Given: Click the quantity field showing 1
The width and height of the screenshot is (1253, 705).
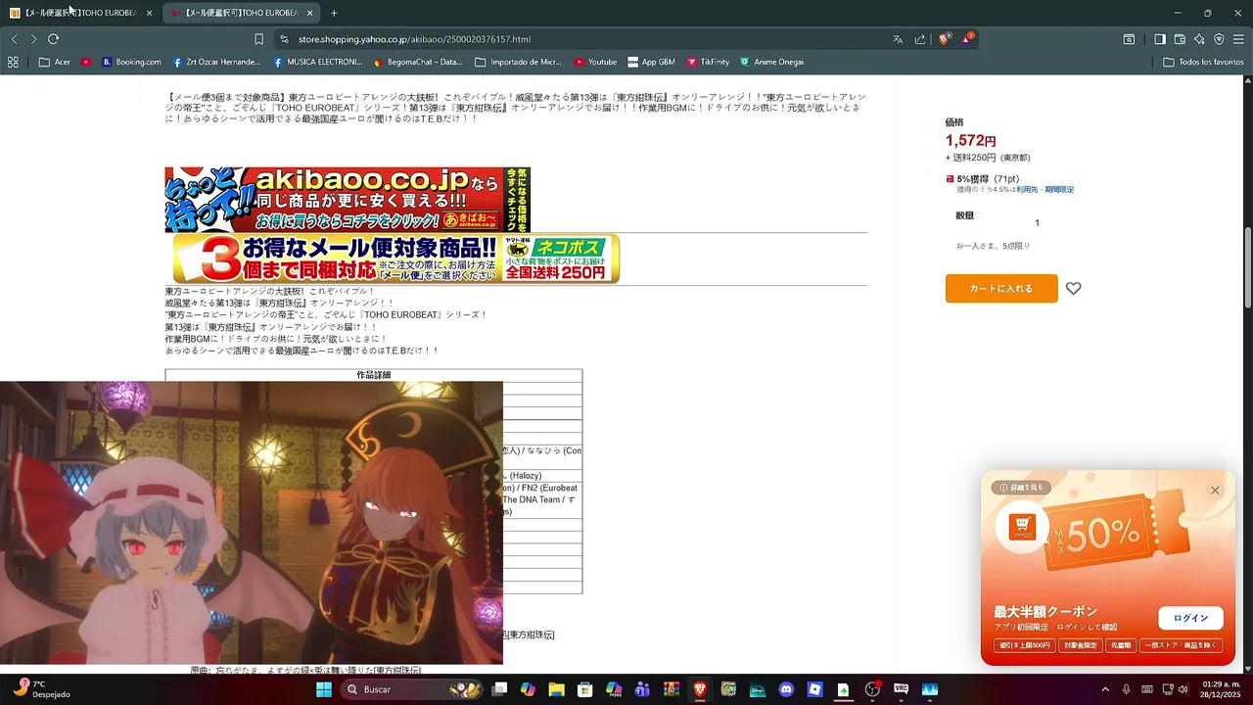Looking at the screenshot, I should pyautogui.click(x=1037, y=222).
